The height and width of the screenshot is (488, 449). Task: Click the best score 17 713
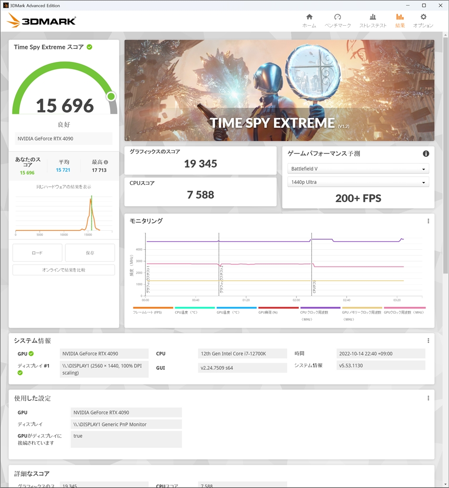tap(99, 170)
